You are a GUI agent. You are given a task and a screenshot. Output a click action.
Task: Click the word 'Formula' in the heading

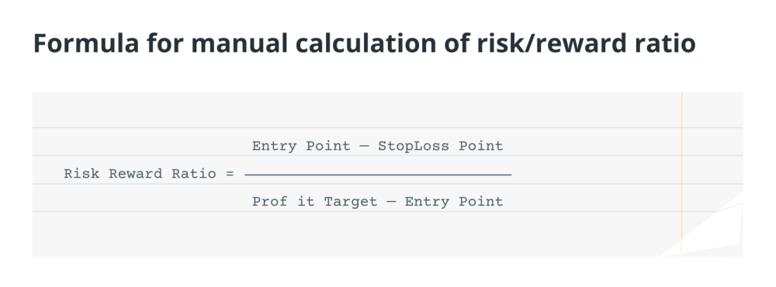click(86, 43)
